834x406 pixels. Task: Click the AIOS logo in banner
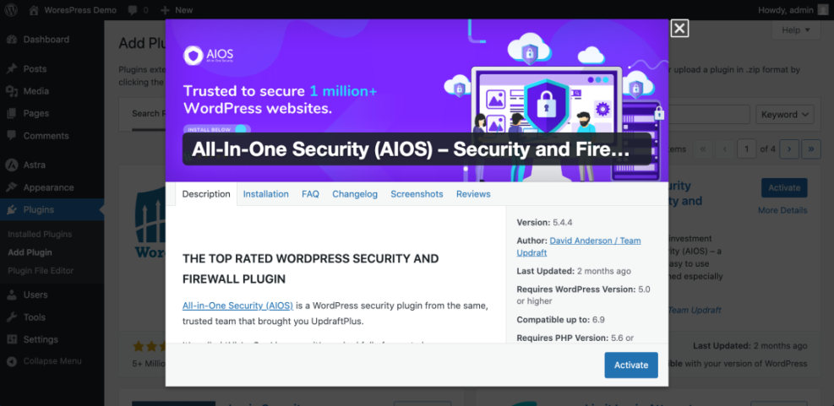[209, 56]
